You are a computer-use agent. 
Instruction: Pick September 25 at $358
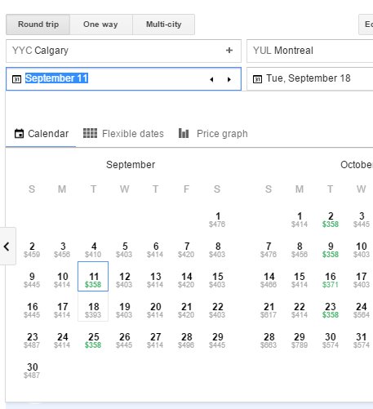click(x=93, y=340)
